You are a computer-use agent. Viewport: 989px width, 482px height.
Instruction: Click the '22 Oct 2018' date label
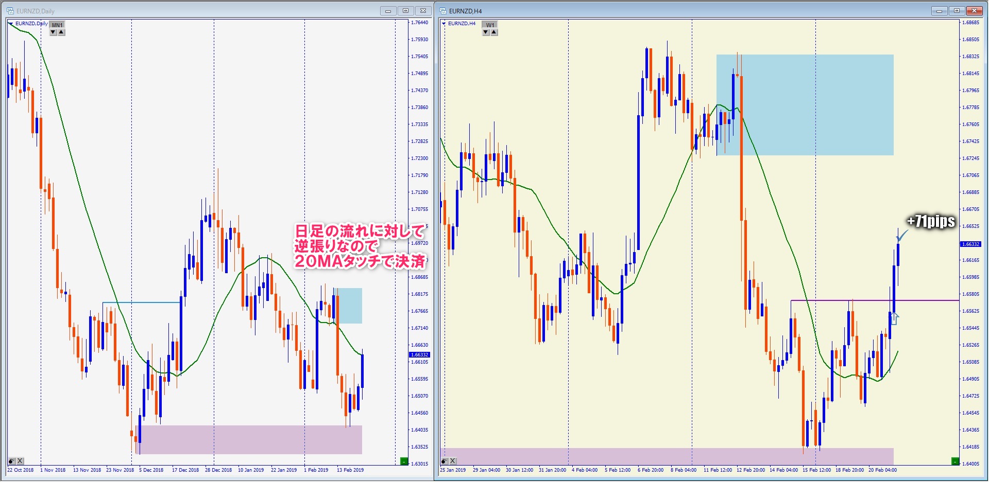coord(21,470)
